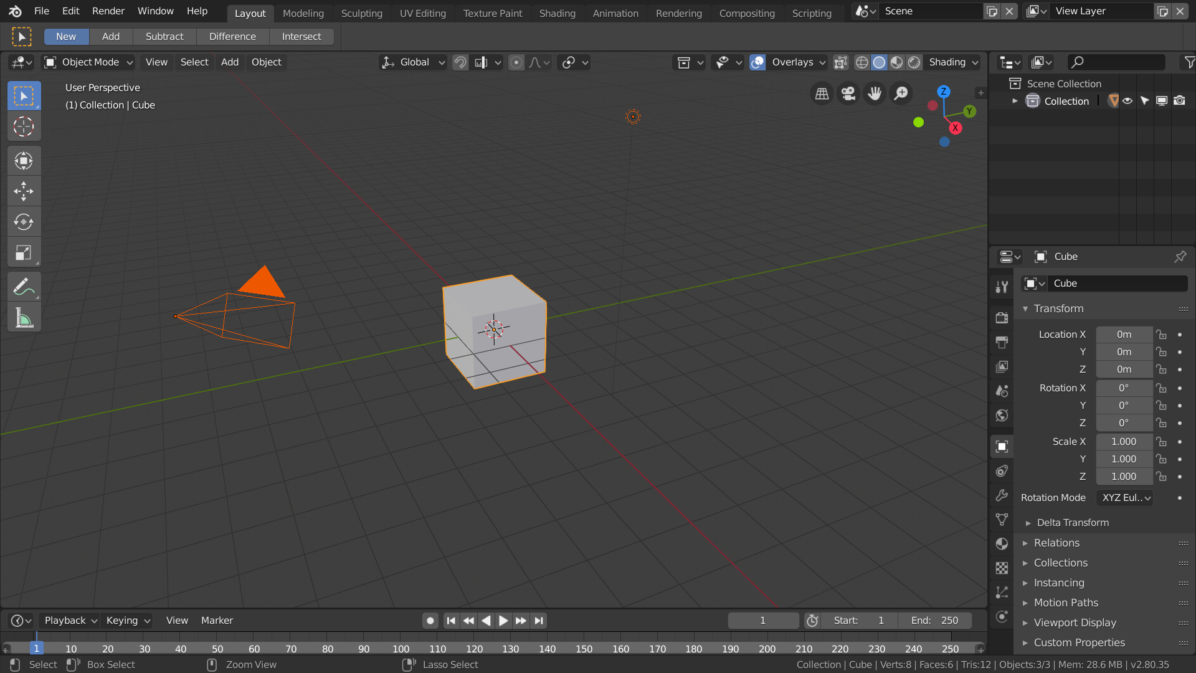Viewport: 1196px width, 673px height.
Task: Open the Render properties tab
Action: [1002, 318]
